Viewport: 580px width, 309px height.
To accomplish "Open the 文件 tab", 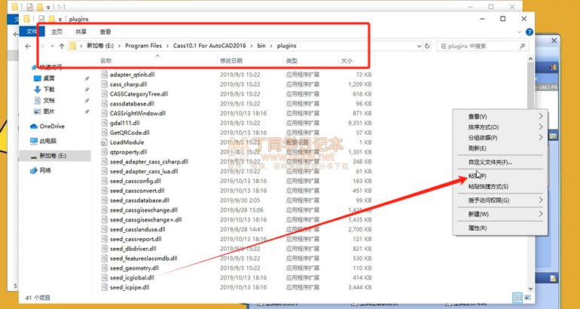I will click(x=32, y=32).
